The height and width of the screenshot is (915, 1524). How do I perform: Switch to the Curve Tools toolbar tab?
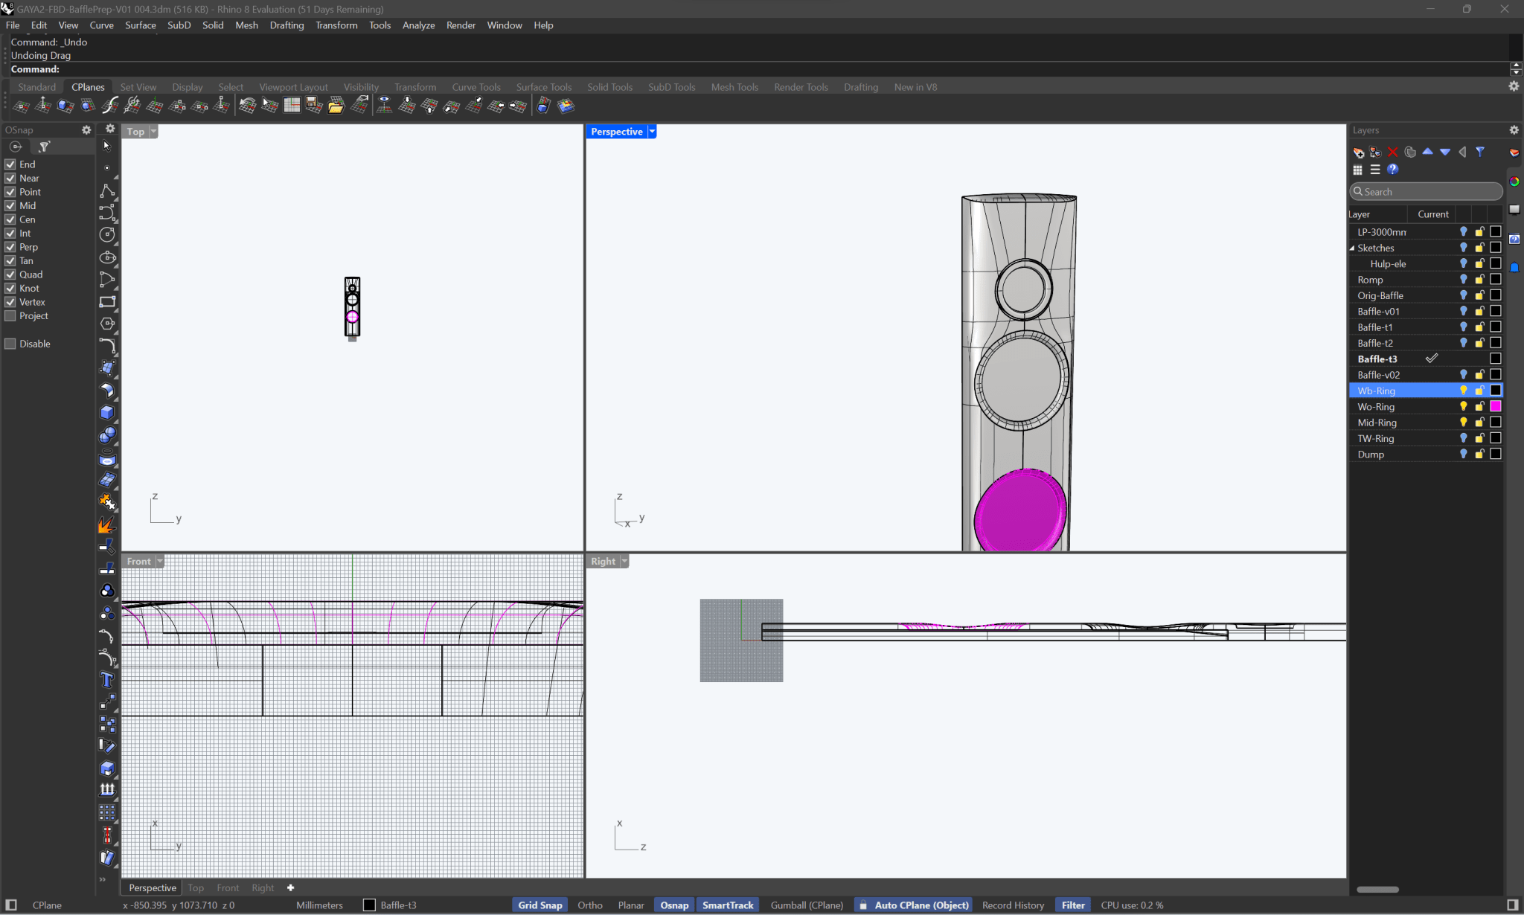tap(476, 87)
